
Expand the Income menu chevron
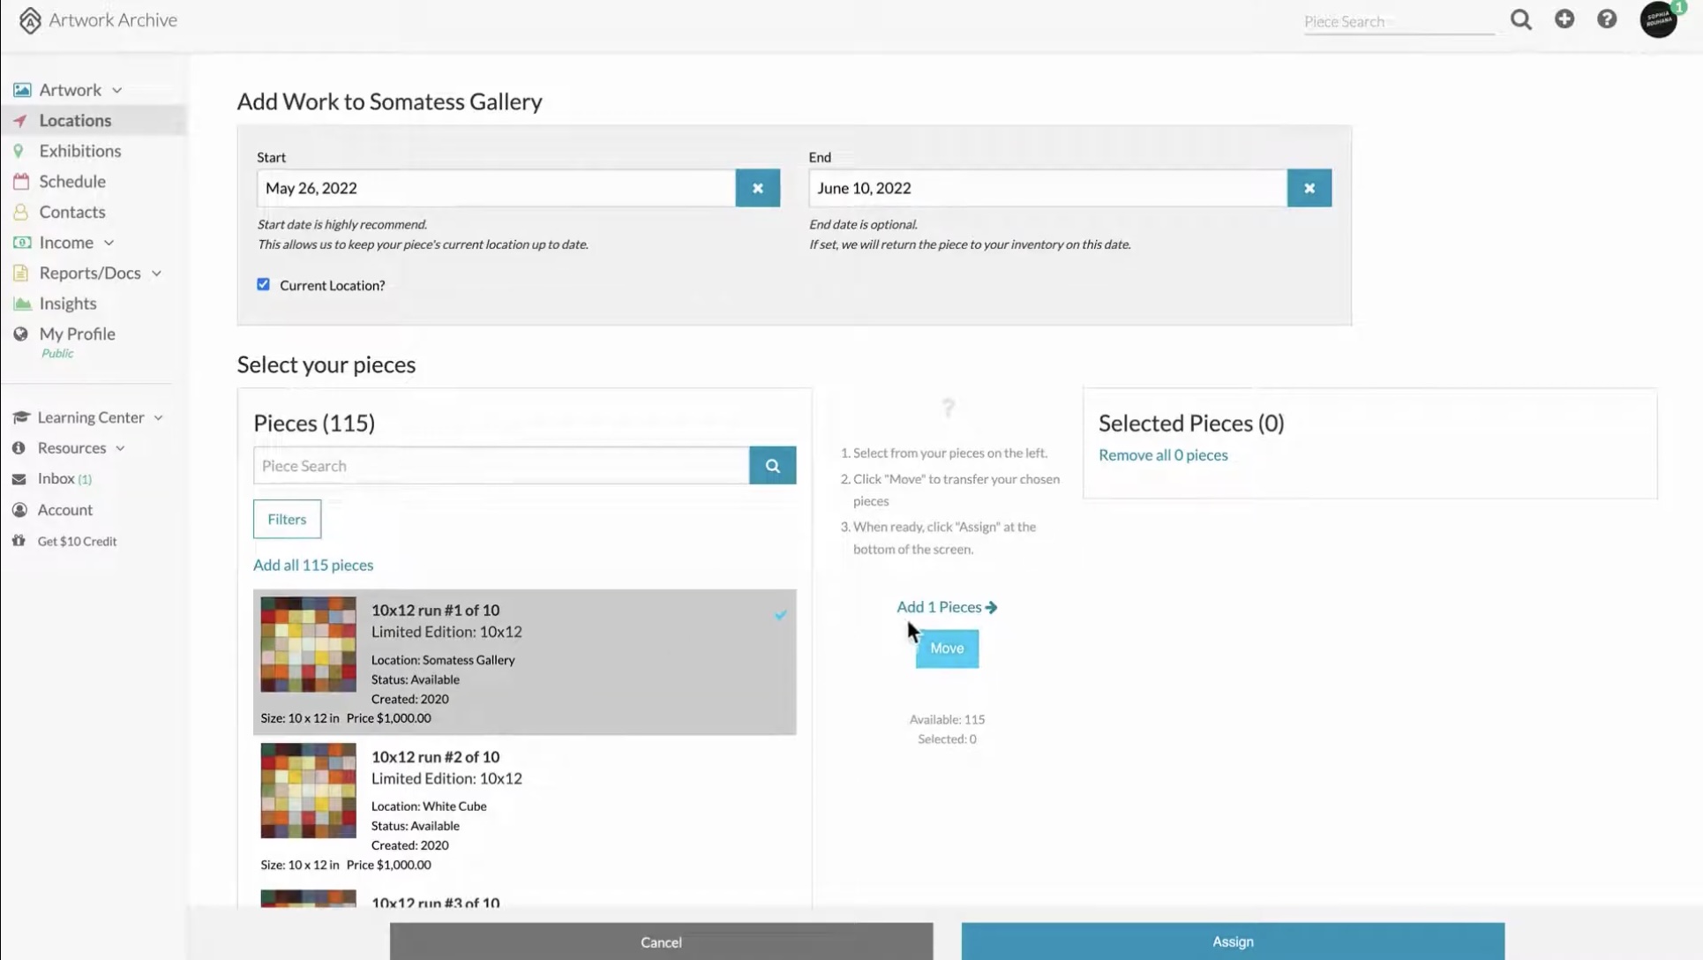[109, 243]
